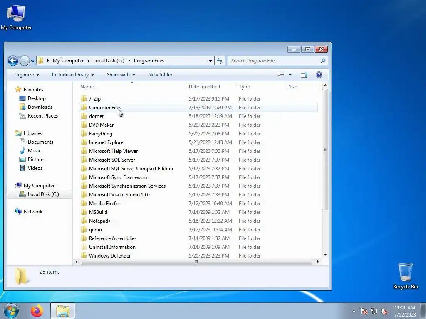Open the Videos library
This screenshot has width=426, height=319.
click(35, 168)
